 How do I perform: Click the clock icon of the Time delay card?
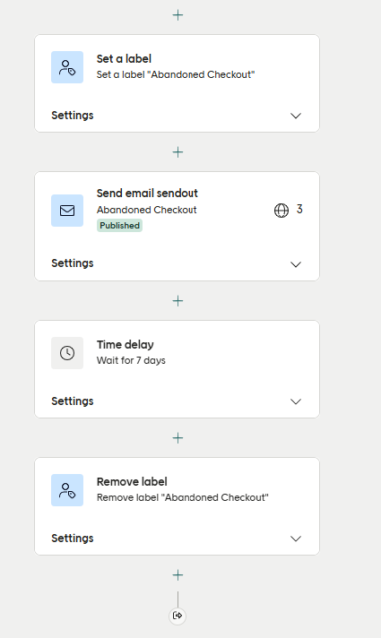pos(67,353)
